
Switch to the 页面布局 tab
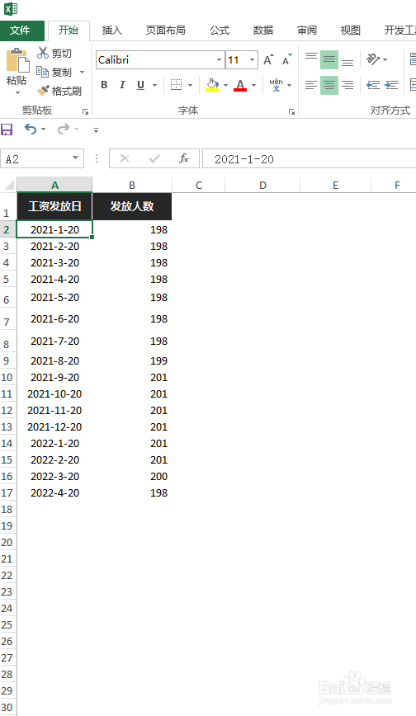(x=165, y=31)
